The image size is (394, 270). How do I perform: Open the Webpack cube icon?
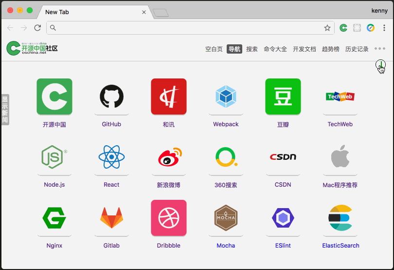(x=226, y=96)
